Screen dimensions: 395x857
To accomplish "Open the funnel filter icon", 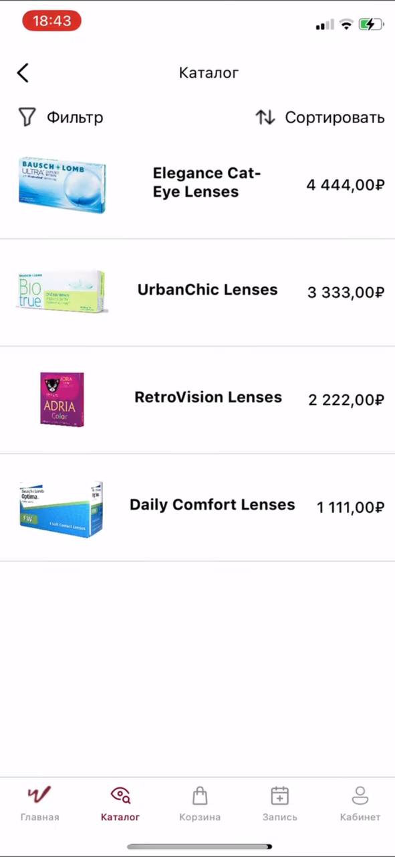I will click(26, 117).
